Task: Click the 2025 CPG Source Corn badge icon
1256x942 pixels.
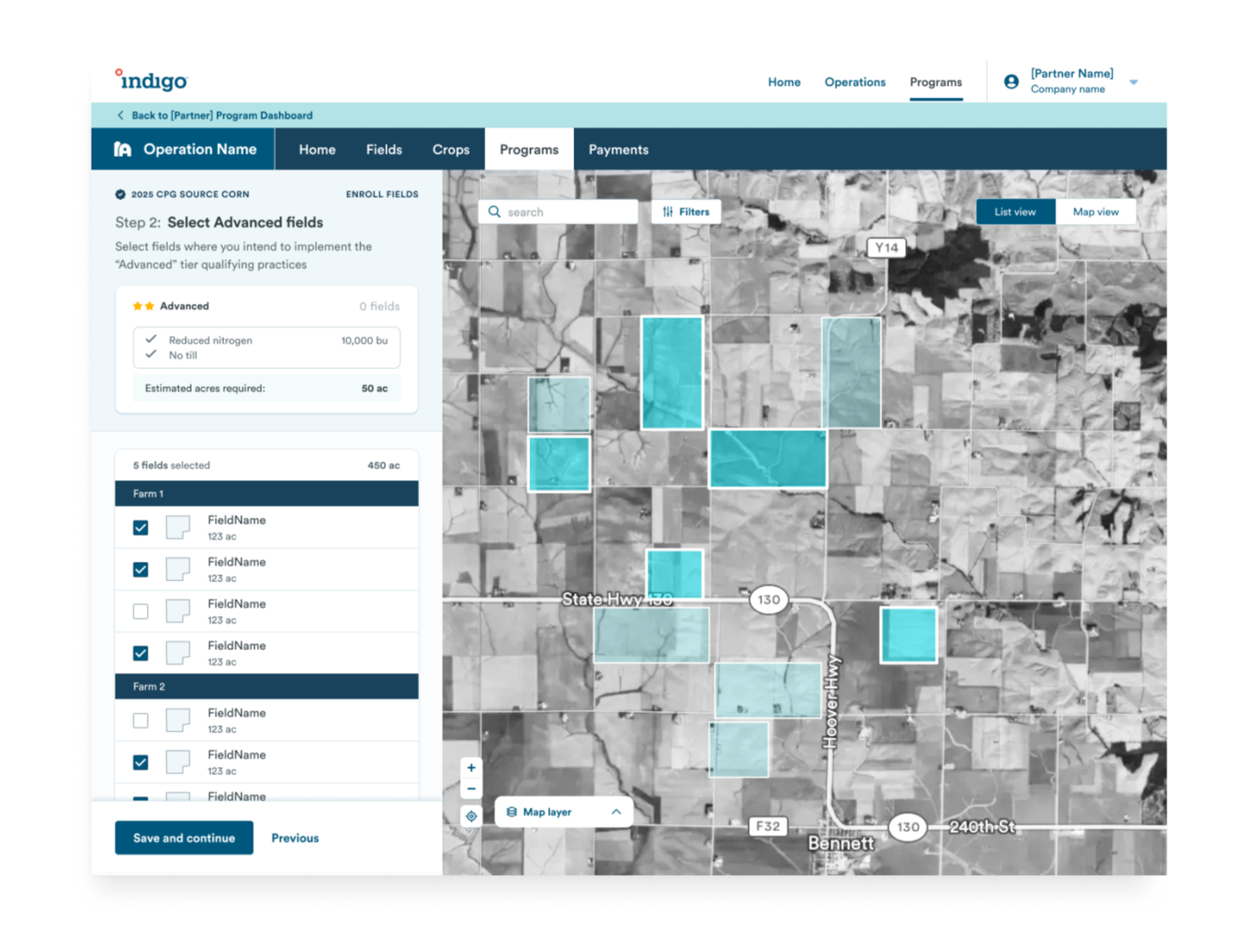Action: coord(120,194)
